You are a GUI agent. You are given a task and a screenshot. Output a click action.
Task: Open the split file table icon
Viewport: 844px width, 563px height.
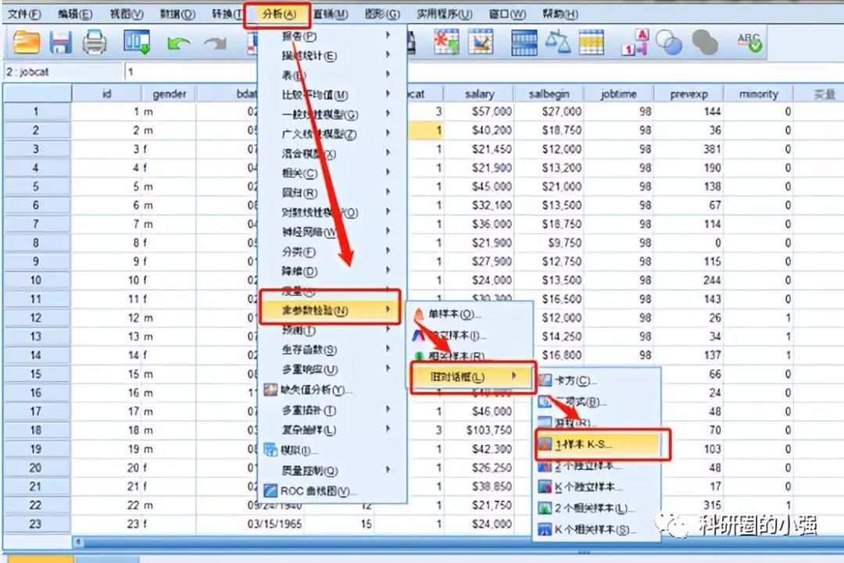[x=524, y=43]
